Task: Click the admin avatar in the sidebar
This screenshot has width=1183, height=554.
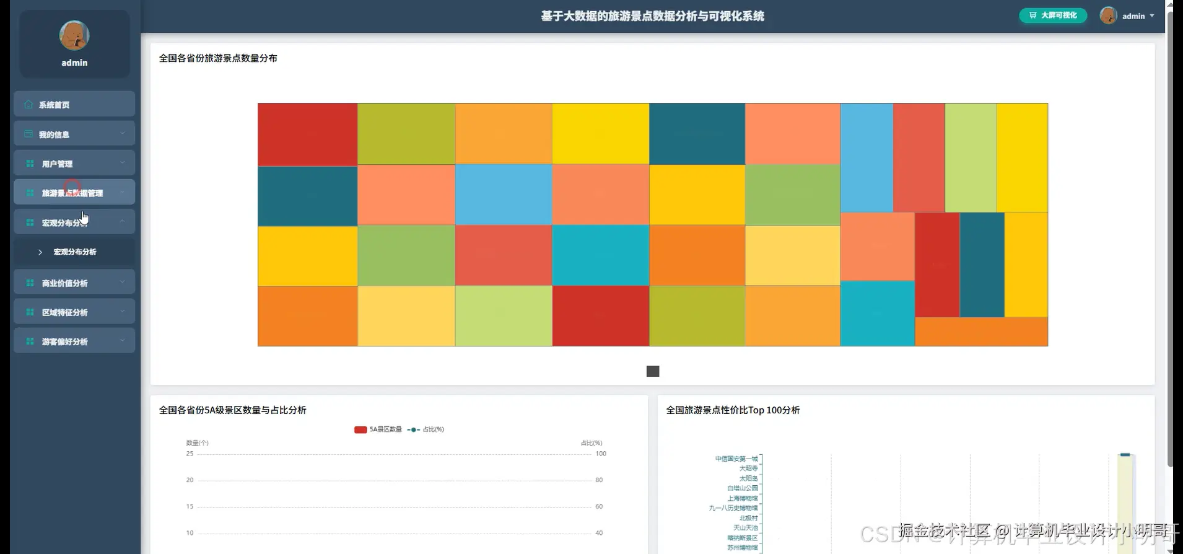Action: pyautogui.click(x=74, y=35)
